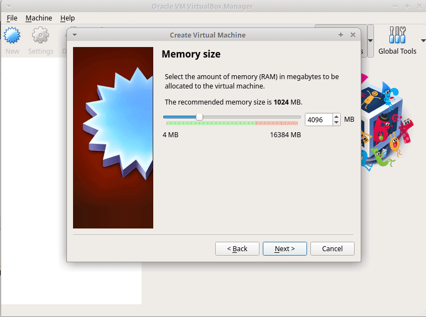Cancel the Create Virtual Machine wizard
The width and height of the screenshot is (426, 317).
click(x=333, y=248)
